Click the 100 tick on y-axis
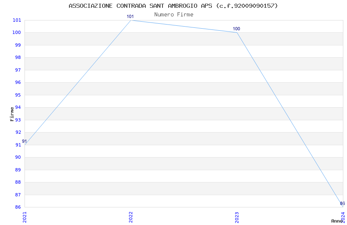 pyautogui.click(x=17, y=33)
